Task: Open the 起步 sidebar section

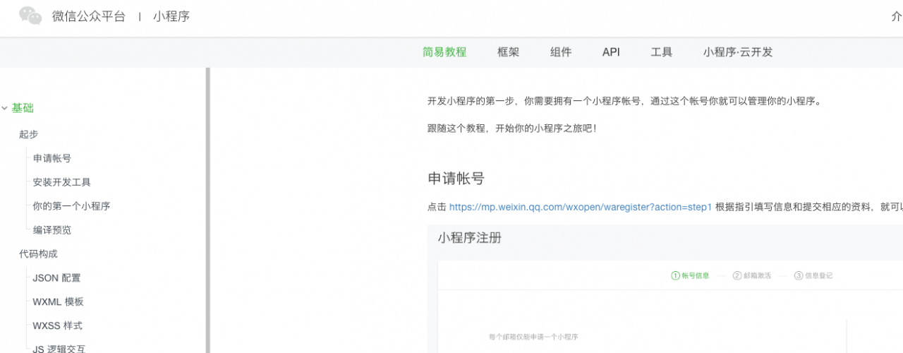Action: pos(29,134)
